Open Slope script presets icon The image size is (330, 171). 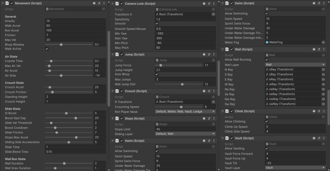point(209,119)
